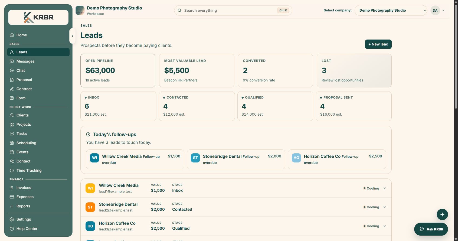Click WI avatar in Willow Creek Media row
Image resolution: width=458 pixels, height=241 pixels.
pyautogui.click(x=90, y=188)
